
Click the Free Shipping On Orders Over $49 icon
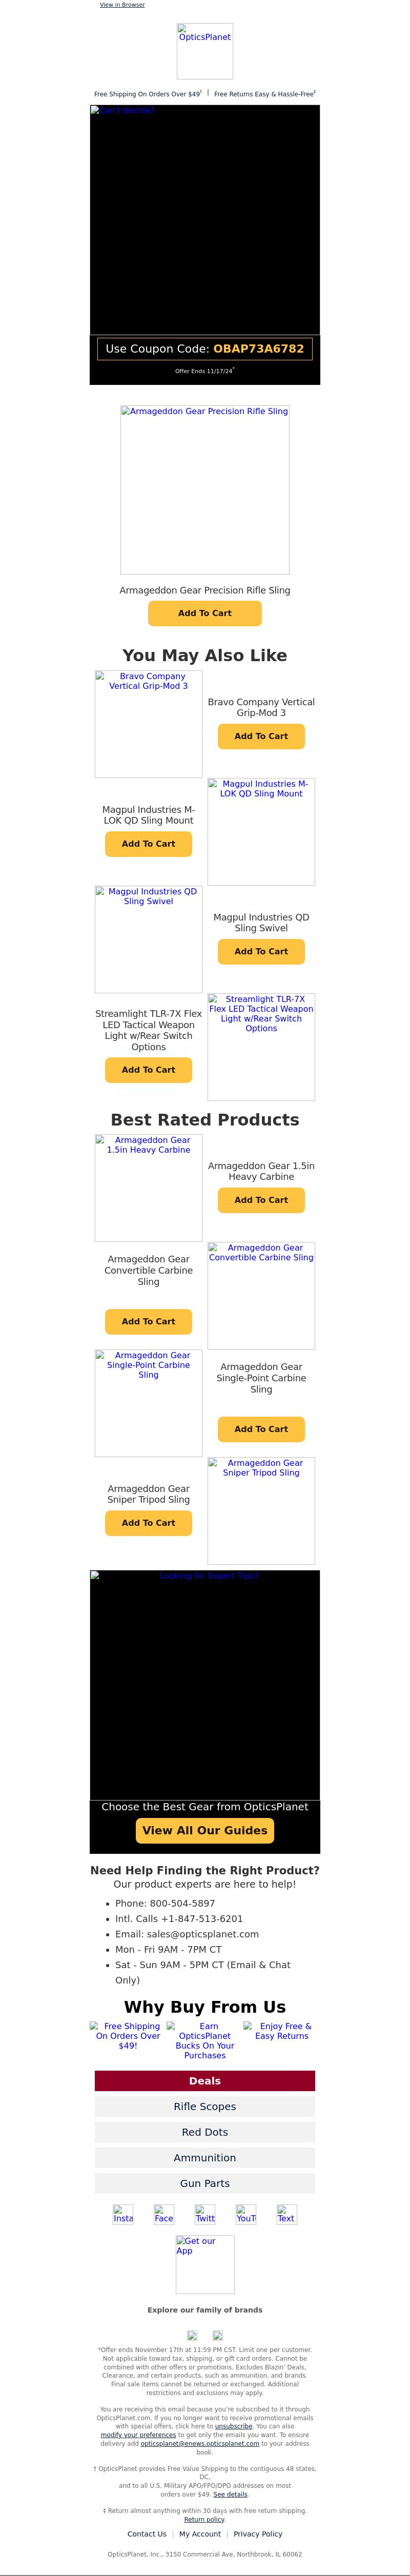pos(128,2036)
